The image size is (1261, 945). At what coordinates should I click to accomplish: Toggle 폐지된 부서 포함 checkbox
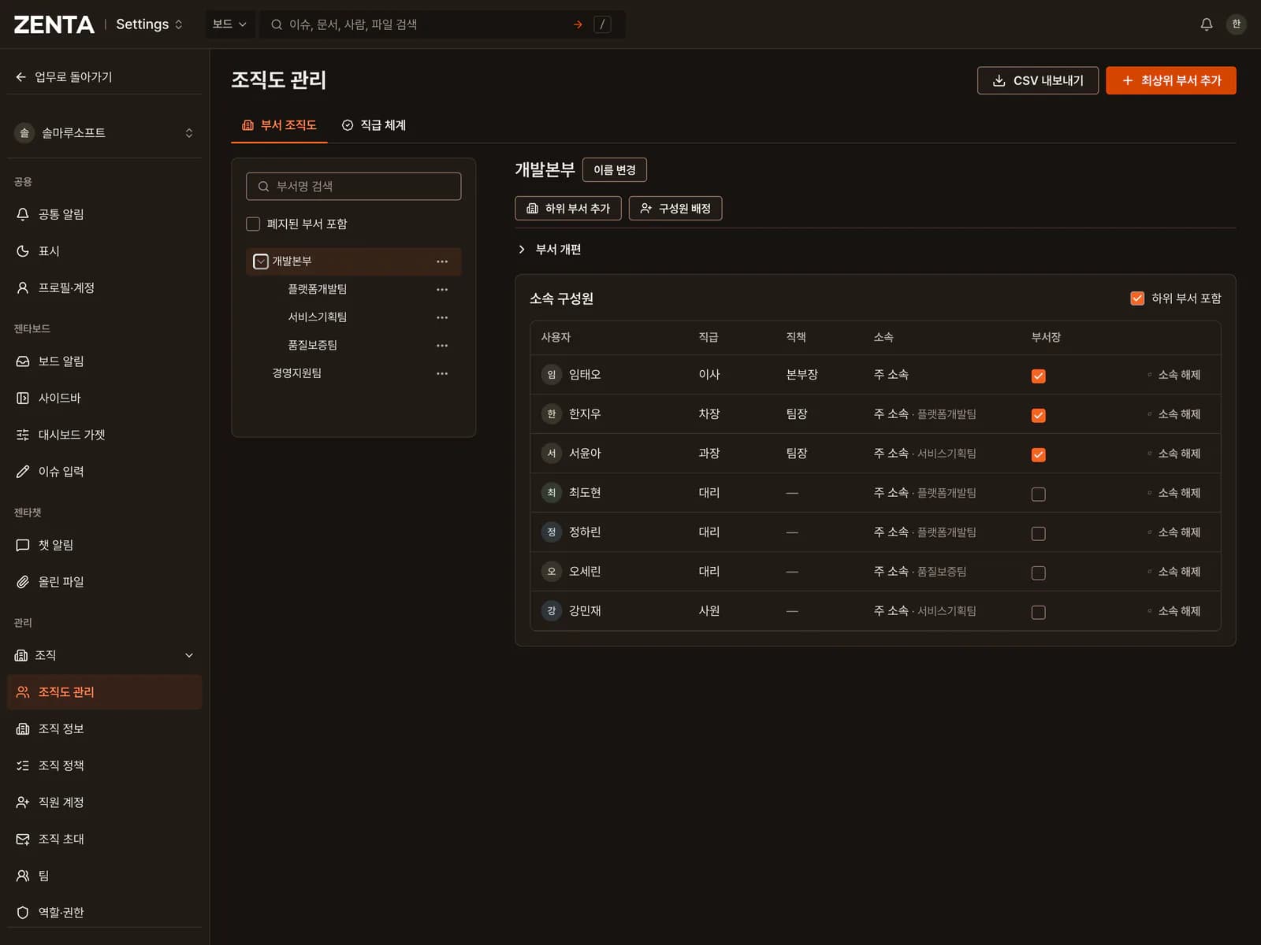(253, 224)
